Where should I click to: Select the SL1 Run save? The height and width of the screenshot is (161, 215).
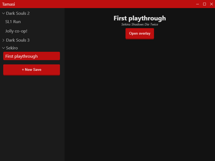click(31, 22)
